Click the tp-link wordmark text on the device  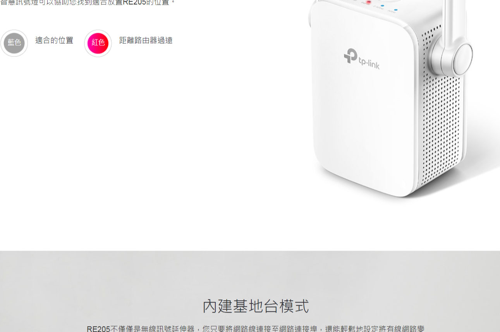pyautogui.click(x=369, y=63)
